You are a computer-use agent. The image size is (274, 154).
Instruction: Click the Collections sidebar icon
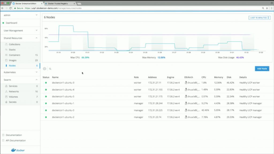point(6,44)
